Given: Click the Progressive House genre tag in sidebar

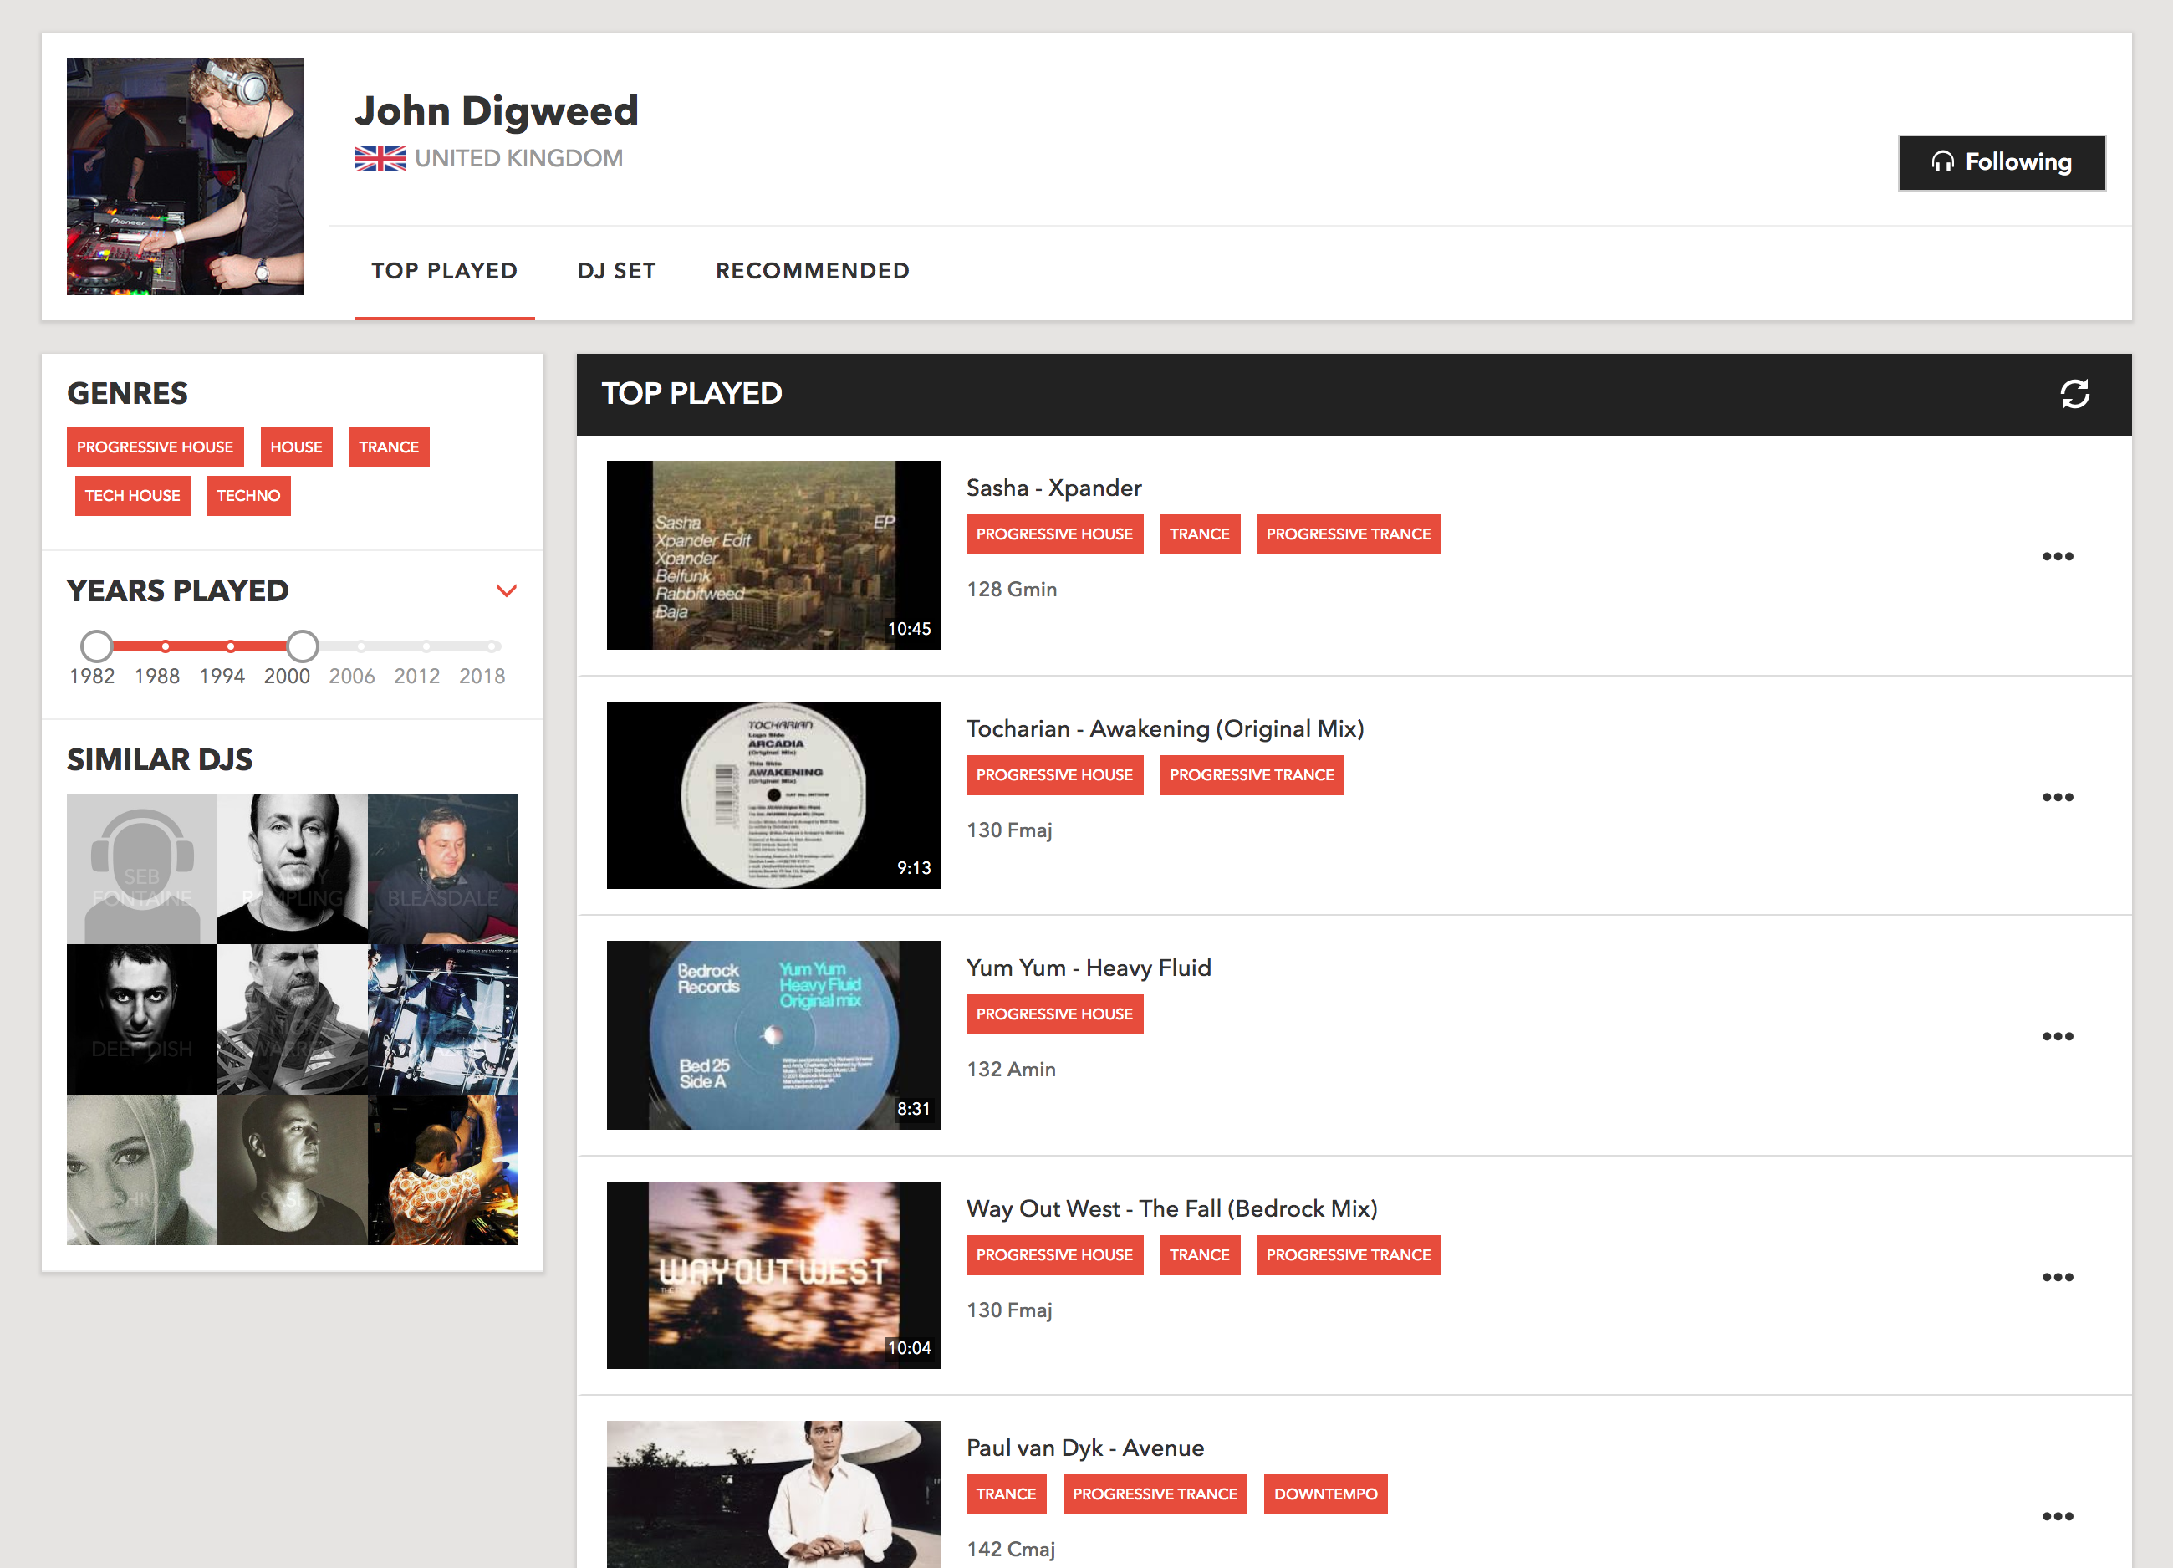Looking at the screenshot, I should (x=156, y=447).
